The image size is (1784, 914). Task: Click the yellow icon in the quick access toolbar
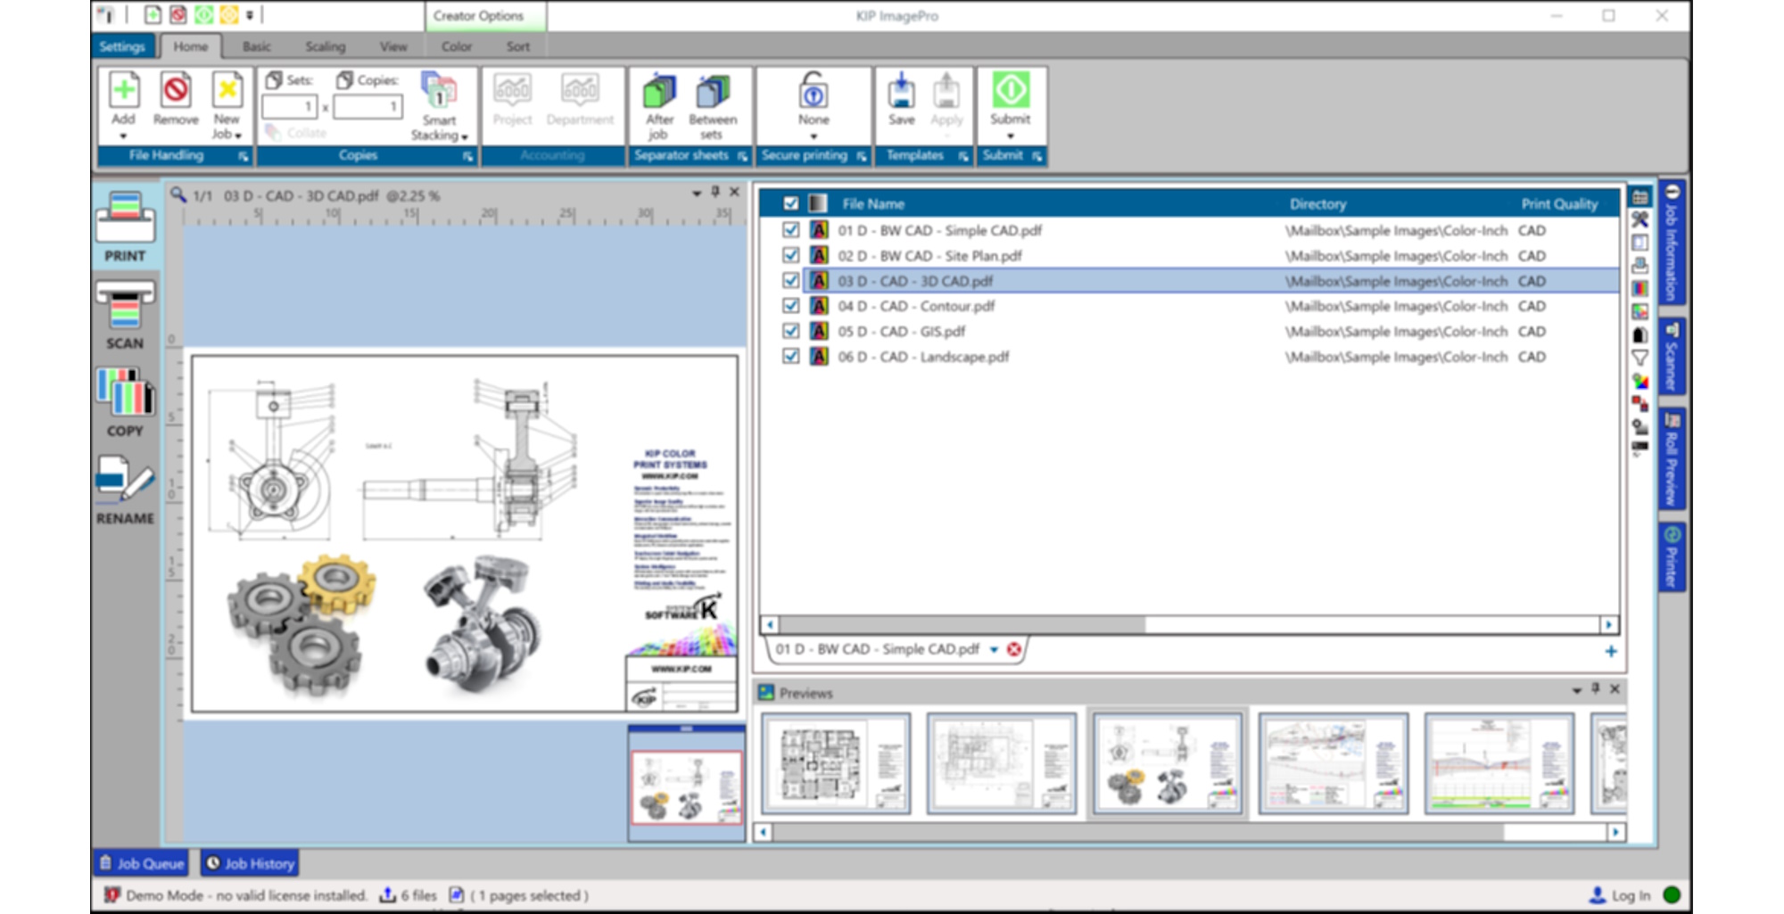pos(229,15)
